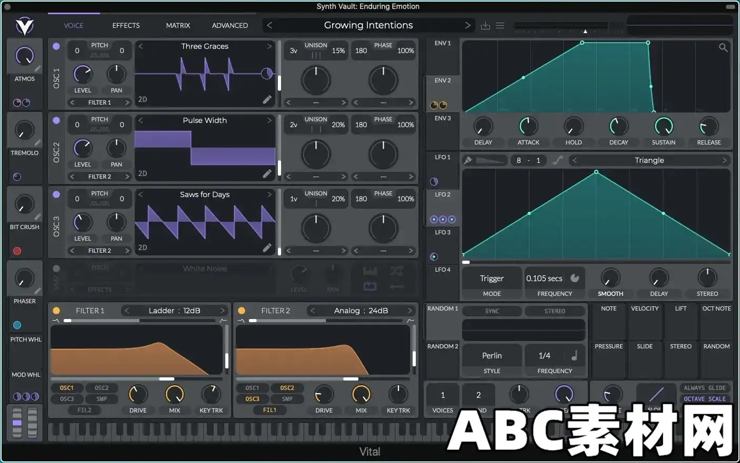Disable oscillator 1 with its power dot
740x463 pixels.
[x=56, y=46]
